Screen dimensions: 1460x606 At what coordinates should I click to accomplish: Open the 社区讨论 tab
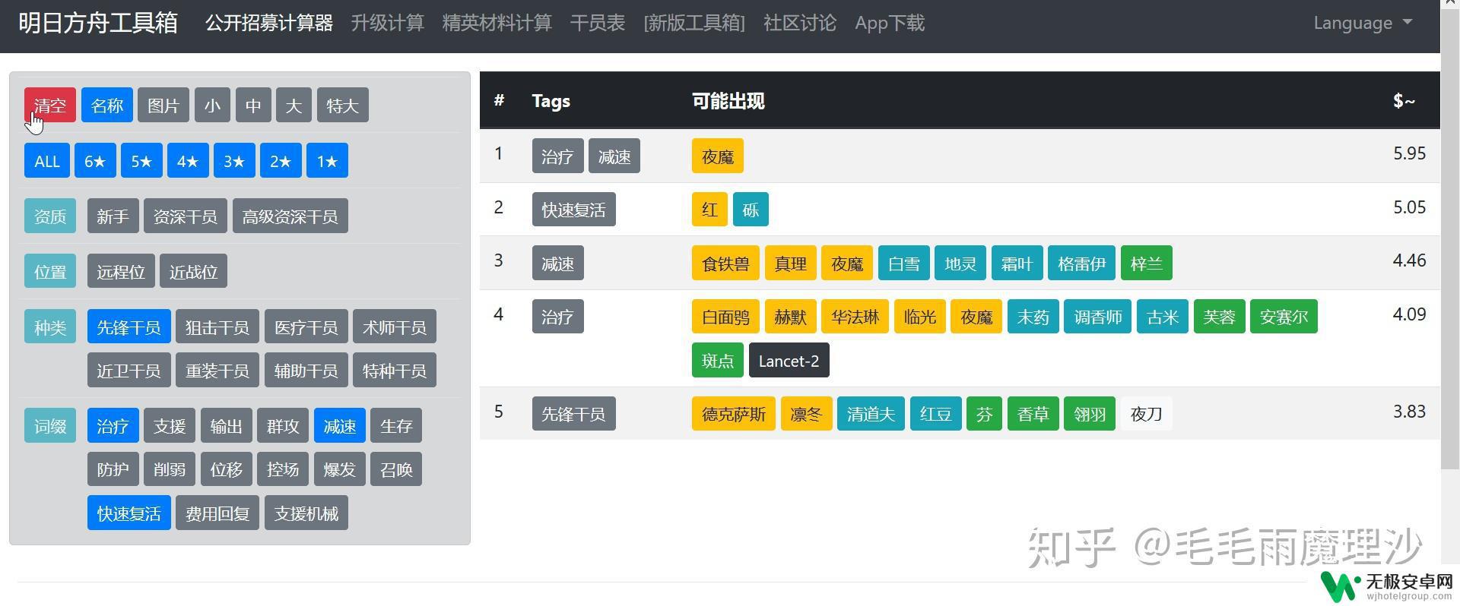pos(800,23)
